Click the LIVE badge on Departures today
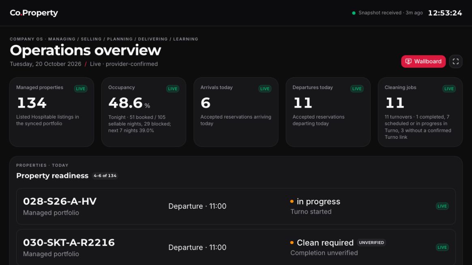This screenshot has height=265, width=472. [357, 89]
